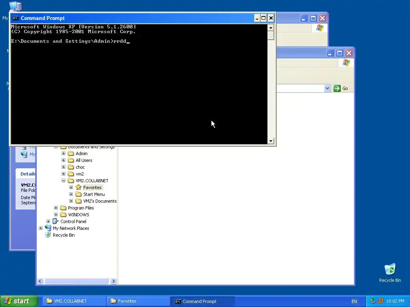Maximize the Command Prompt window
This screenshot has height=307, width=410.
263,18
